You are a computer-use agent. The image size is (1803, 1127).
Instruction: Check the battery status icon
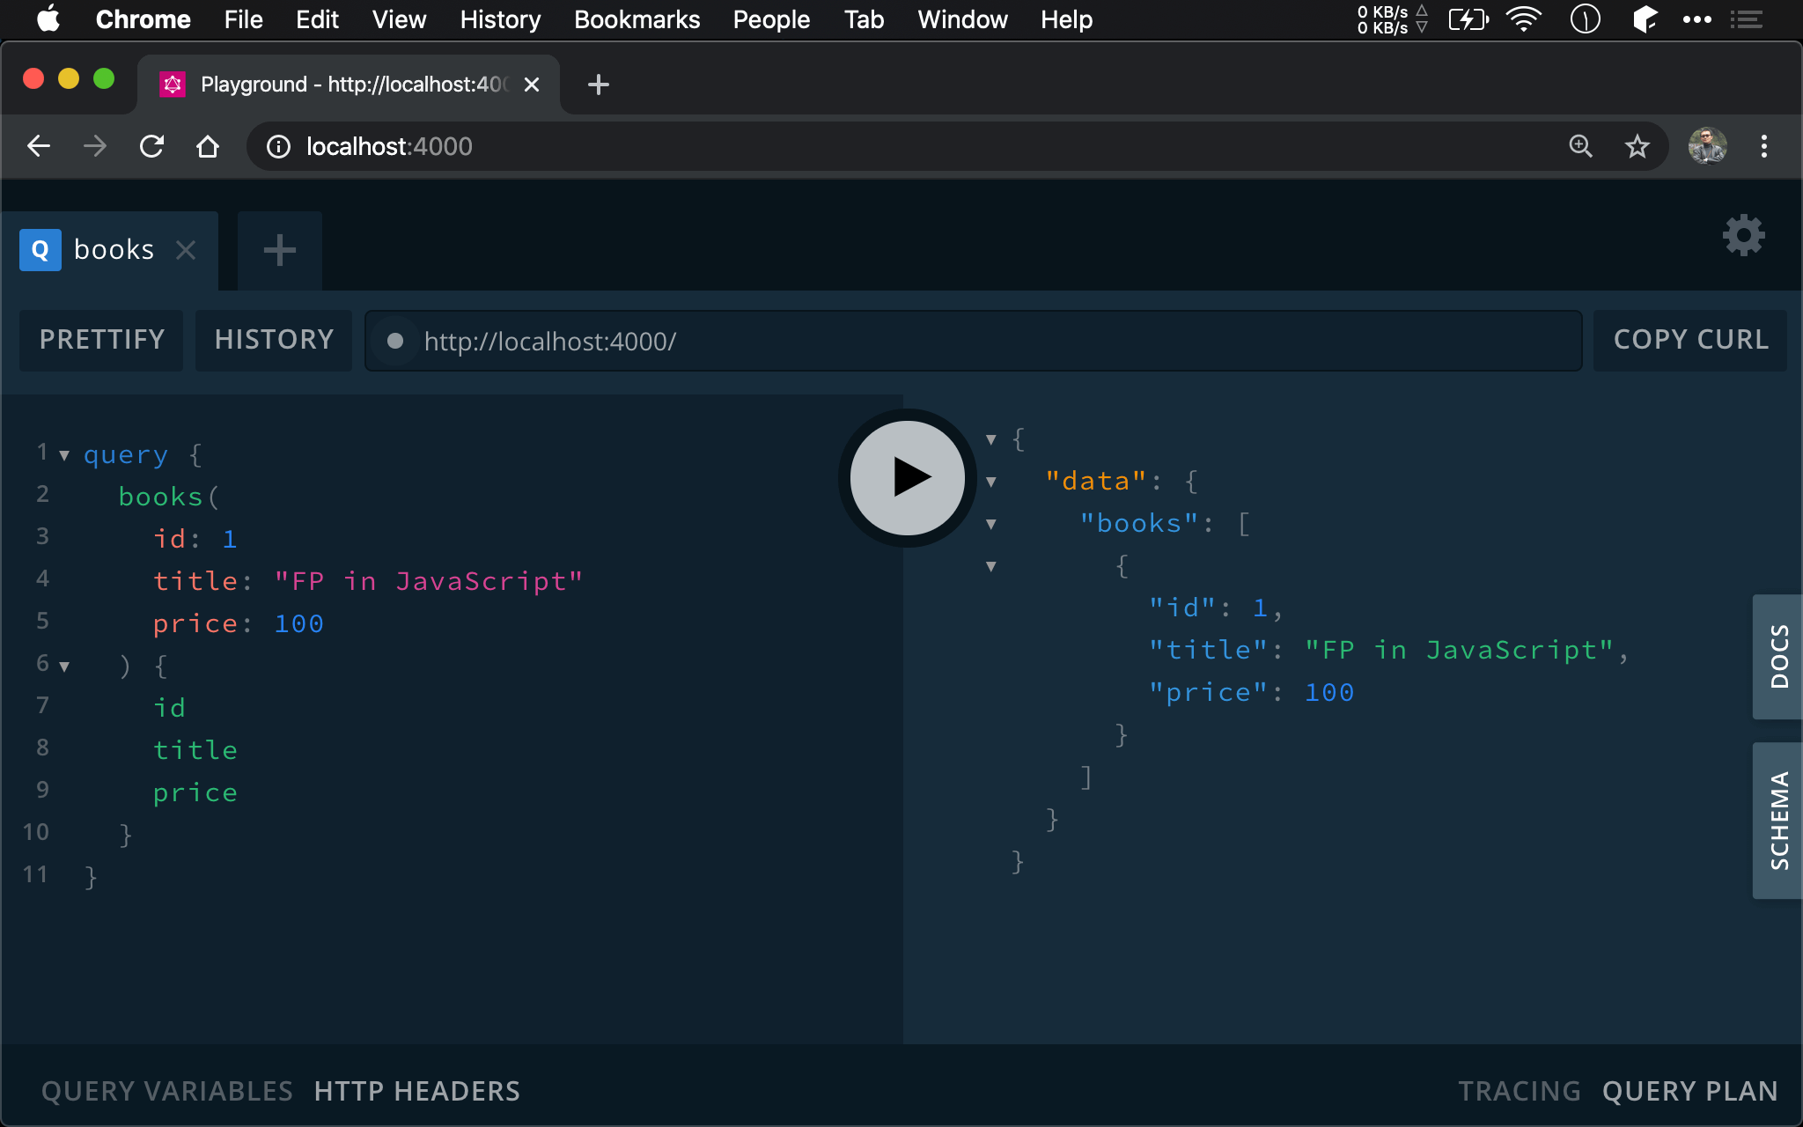(x=1468, y=19)
